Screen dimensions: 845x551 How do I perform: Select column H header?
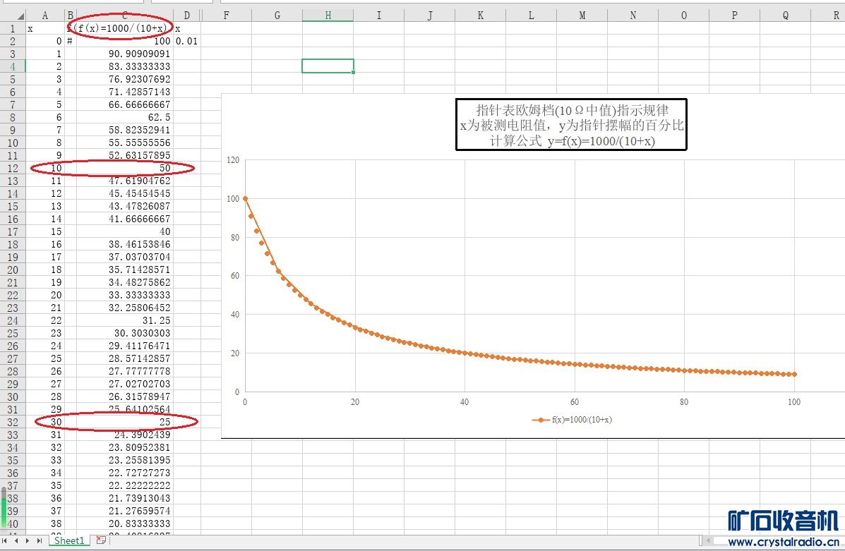point(328,15)
